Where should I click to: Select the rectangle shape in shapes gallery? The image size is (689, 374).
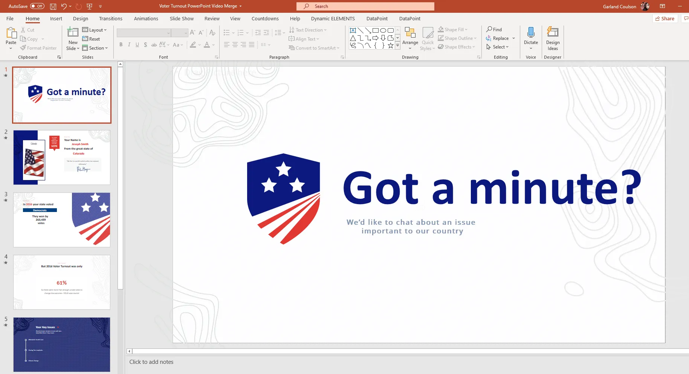pyautogui.click(x=375, y=30)
